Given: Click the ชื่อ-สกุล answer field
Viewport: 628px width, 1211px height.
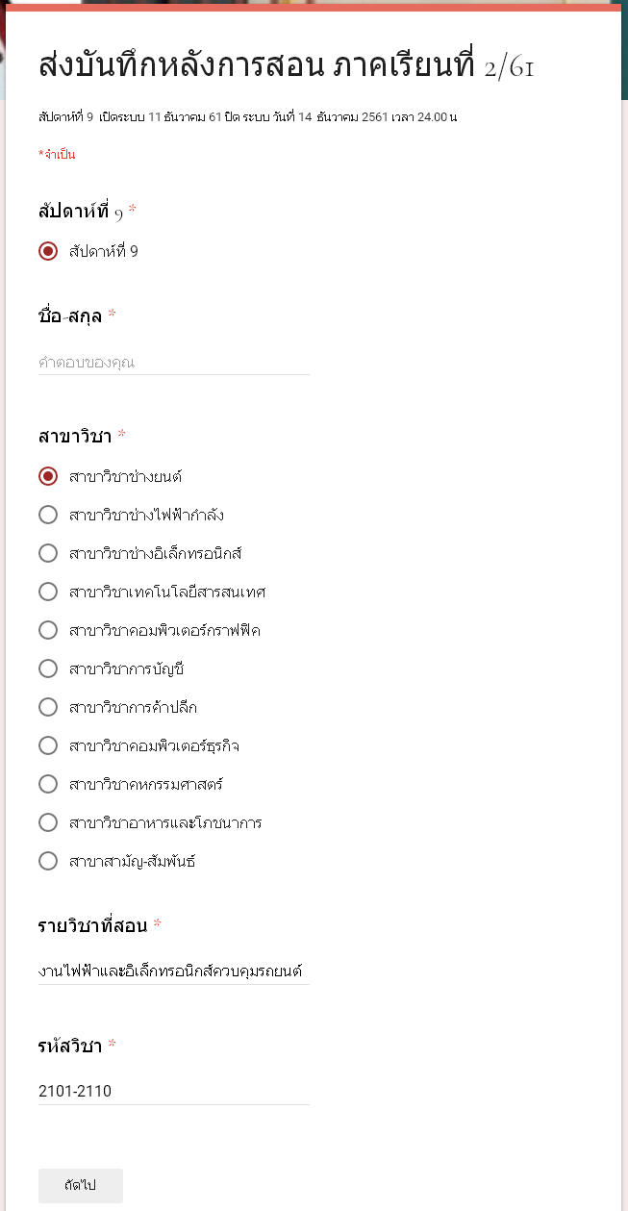Looking at the screenshot, I should coord(173,363).
